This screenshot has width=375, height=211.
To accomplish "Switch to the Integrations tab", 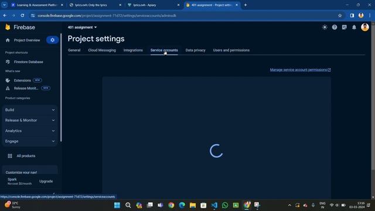I will pyautogui.click(x=133, y=50).
